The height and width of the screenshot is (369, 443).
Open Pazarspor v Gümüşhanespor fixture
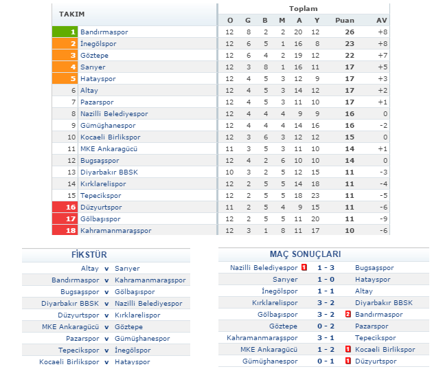[x=106, y=339]
